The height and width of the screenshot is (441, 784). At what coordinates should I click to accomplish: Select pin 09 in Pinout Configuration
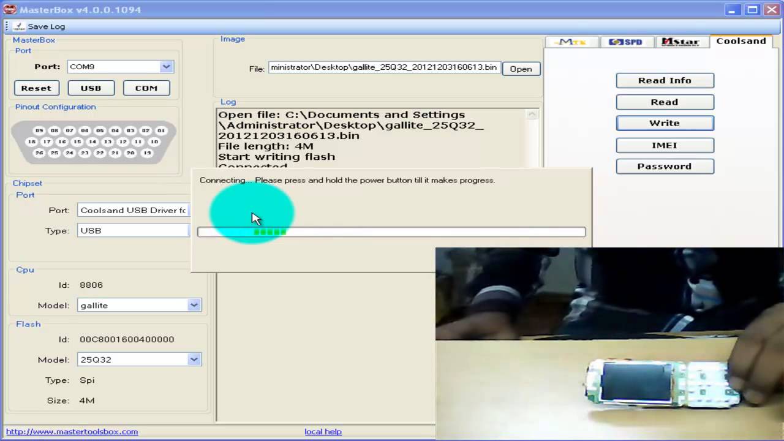point(39,130)
